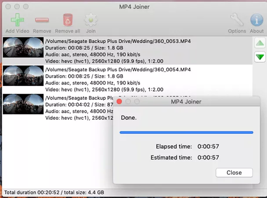Viewport: 267px width, 198px height.
Task: Hit the Join gear icon
Action: 90,20
